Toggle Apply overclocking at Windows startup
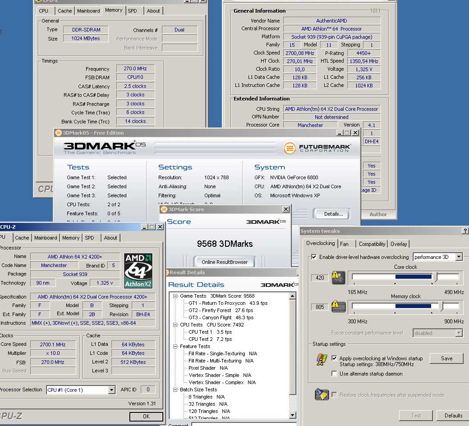Image resolution: width=469 pixels, height=426 pixels. click(x=334, y=358)
